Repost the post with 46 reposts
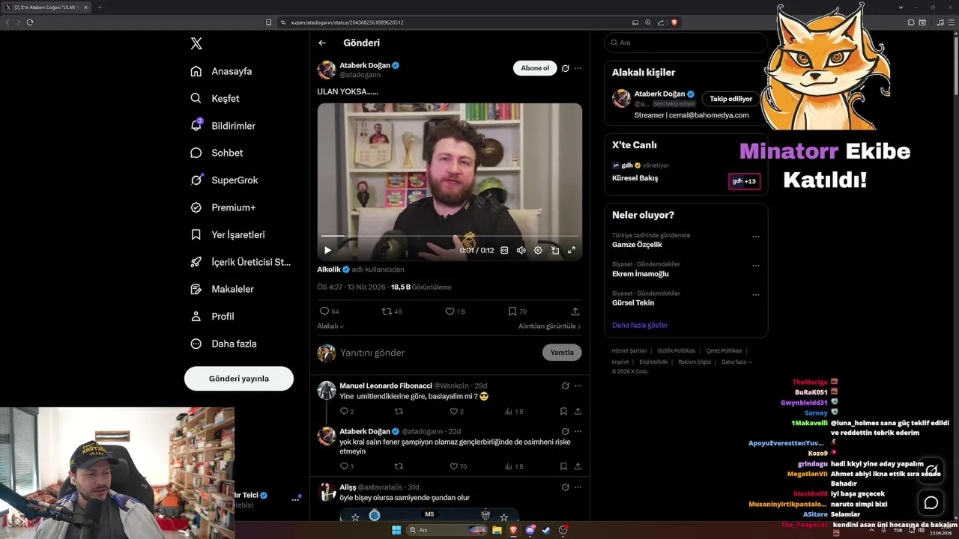The height and width of the screenshot is (539, 959). point(387,311)
